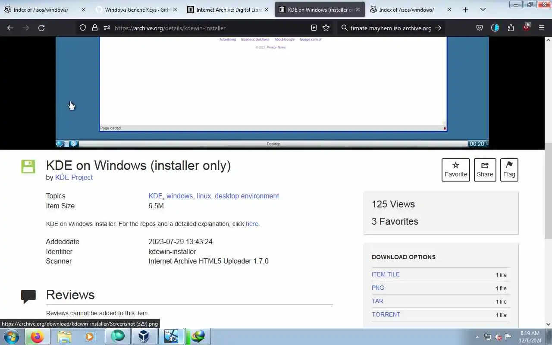Open Windows Start menu orb

pos(12,336)
